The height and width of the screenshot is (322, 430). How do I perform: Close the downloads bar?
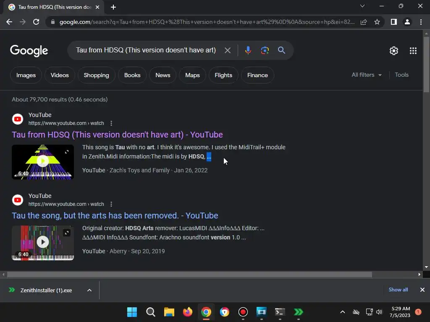coord(422,290)
